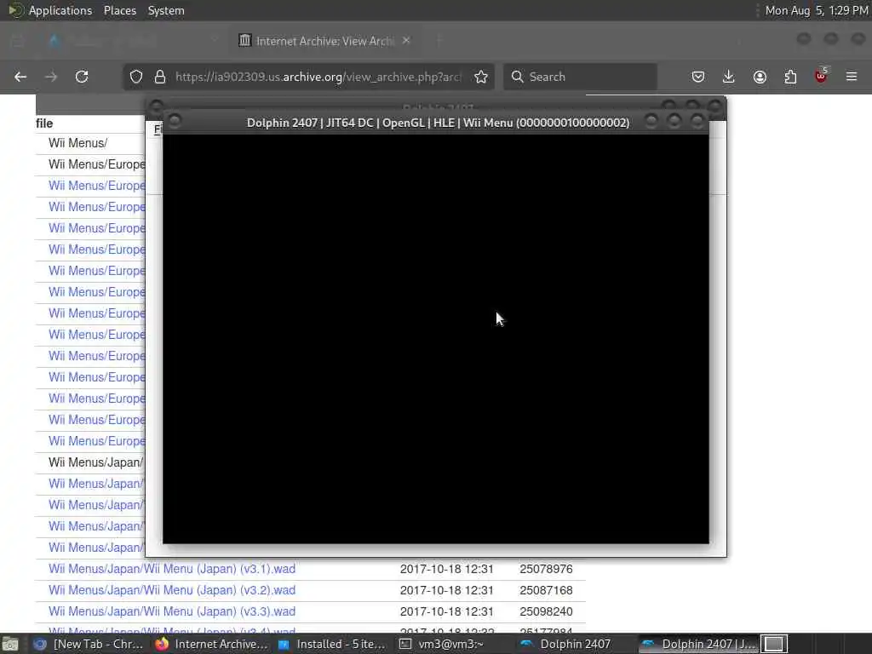The image size is (872, 654).
Task: Open the extensions puzzle icon
Action: (790, 77)
